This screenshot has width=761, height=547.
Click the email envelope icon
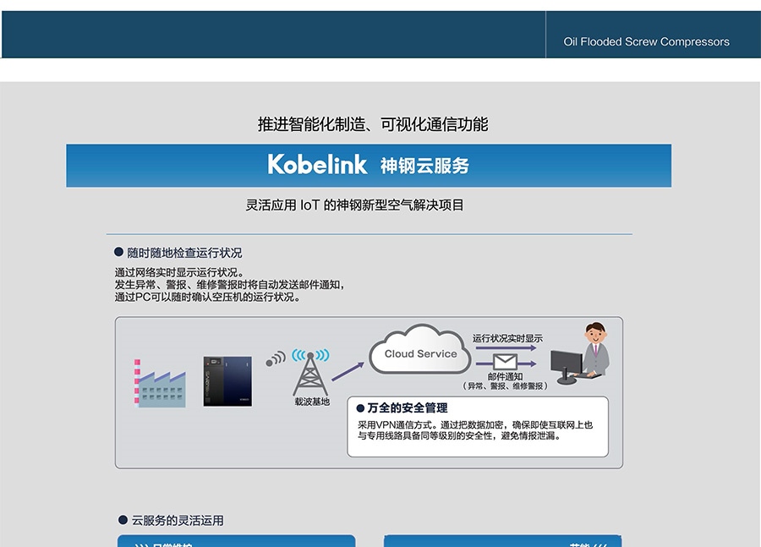tap(505, 363)
